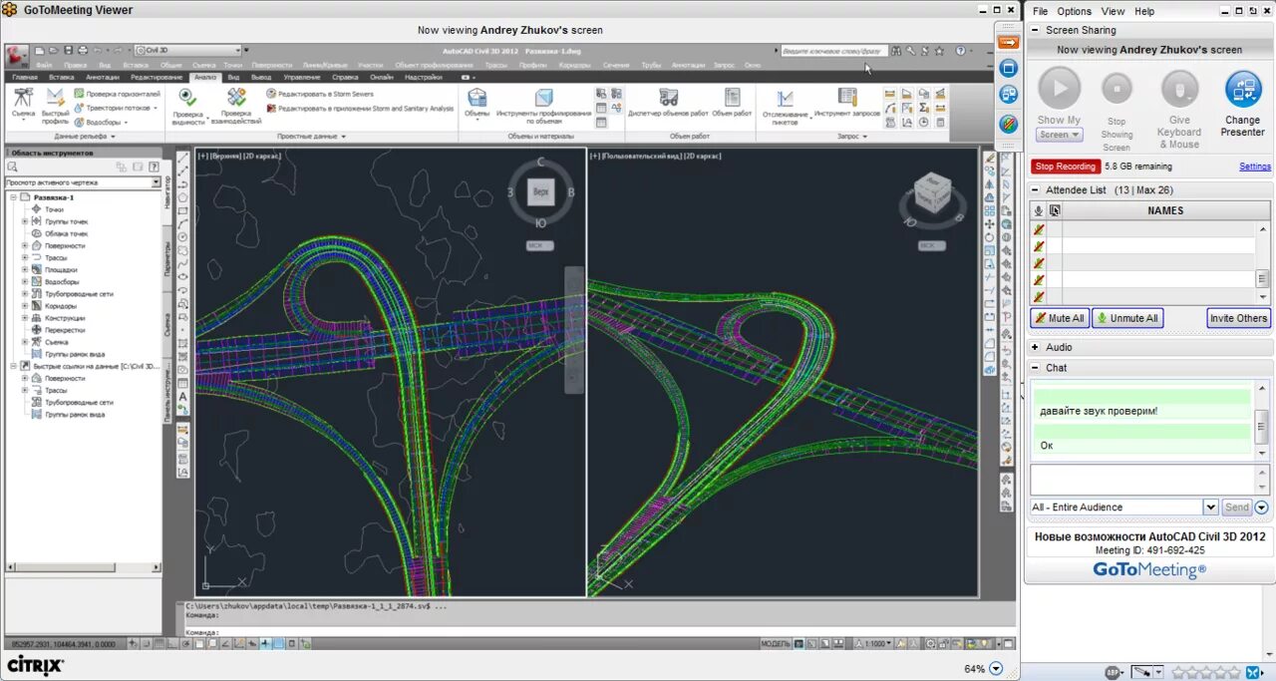Image resolution: width=1276 pixels, height=681 pixels.
Task: Toggle mute for the fourth attendee row
Action: click(1039, 280)
